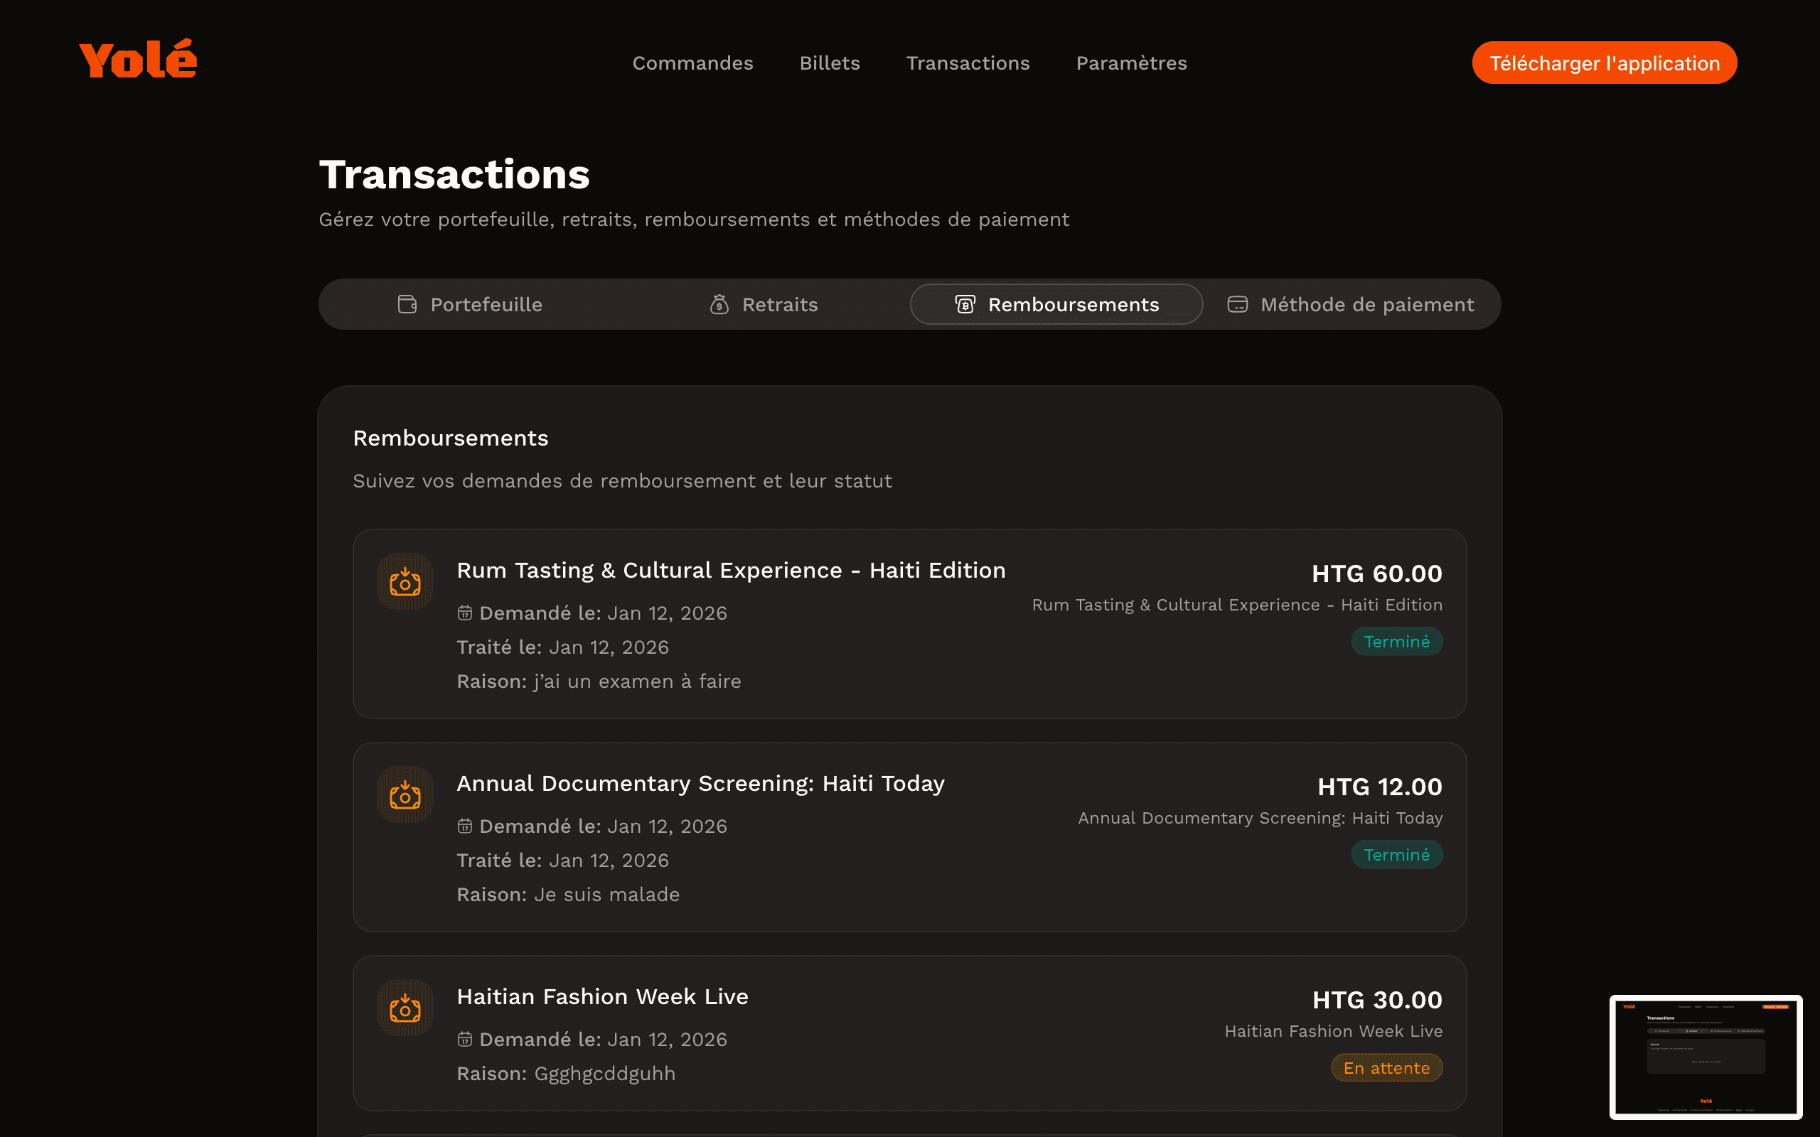Click the Rum Tasting refund icon

pos(405,582)
